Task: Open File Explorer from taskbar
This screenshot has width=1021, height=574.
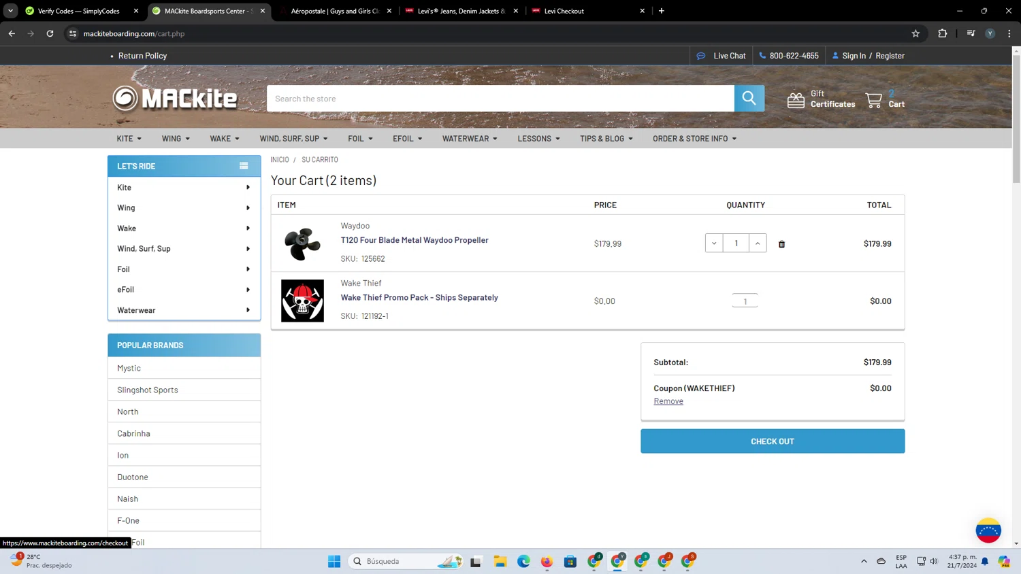Action: [x=500, y=561]
